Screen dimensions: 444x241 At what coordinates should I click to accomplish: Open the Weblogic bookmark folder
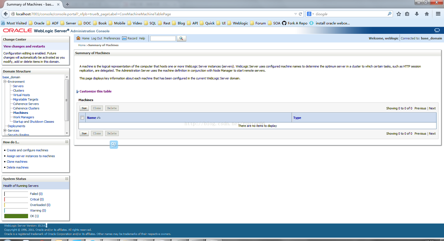(238, 23)
